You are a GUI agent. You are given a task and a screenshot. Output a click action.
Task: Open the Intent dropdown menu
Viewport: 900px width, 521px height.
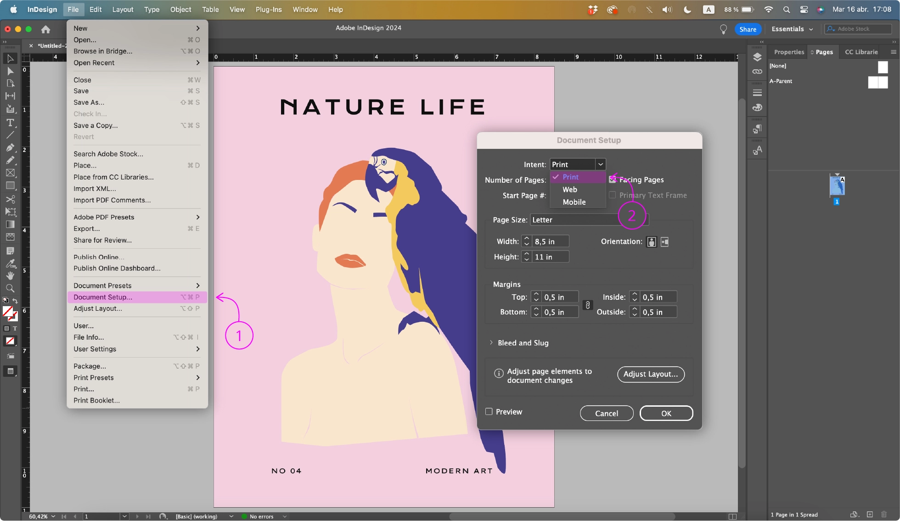coord(576,164)
